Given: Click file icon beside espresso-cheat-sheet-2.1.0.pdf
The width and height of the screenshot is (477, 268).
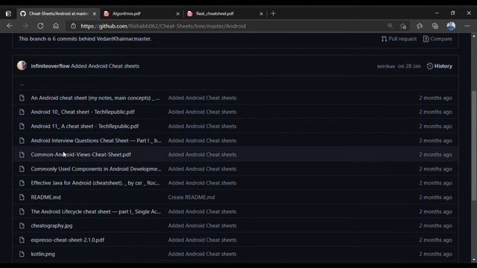Looking at the screenshot, I should point(22,240).
